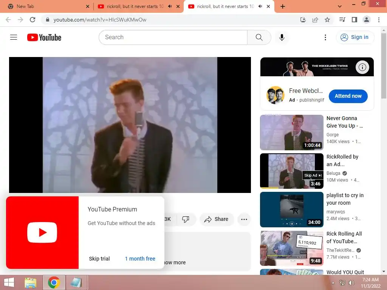Click Show more in description
This screenshot has width=387, height=290.
tap(175, 262)
